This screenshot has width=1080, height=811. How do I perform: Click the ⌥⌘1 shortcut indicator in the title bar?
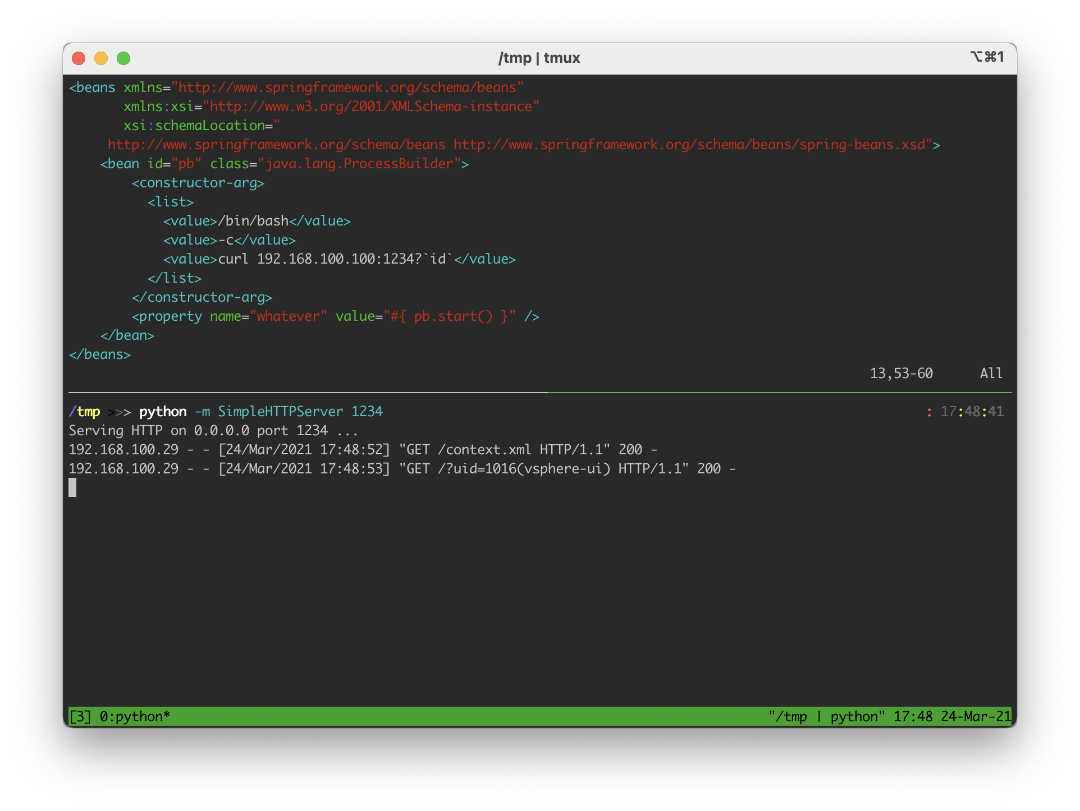[987, 57]
